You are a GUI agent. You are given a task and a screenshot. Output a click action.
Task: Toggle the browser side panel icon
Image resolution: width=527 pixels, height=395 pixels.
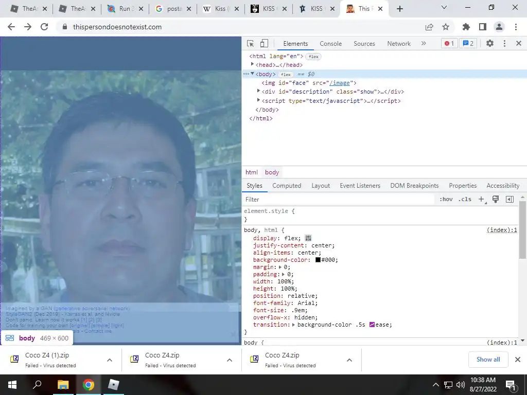pyautogui.click(x=483, y=27)
